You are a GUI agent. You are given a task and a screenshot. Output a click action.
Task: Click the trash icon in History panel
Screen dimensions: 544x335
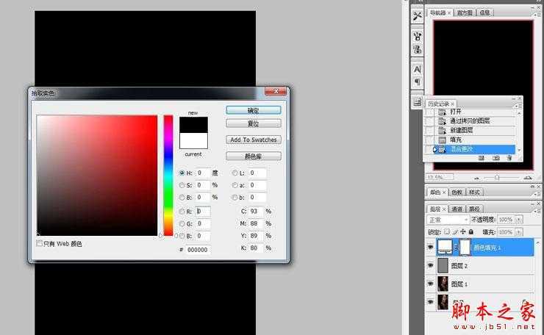tap(509, 158)
